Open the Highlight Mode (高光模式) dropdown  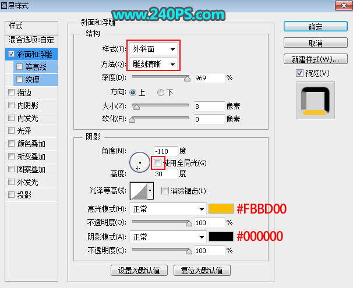point(168,208)
